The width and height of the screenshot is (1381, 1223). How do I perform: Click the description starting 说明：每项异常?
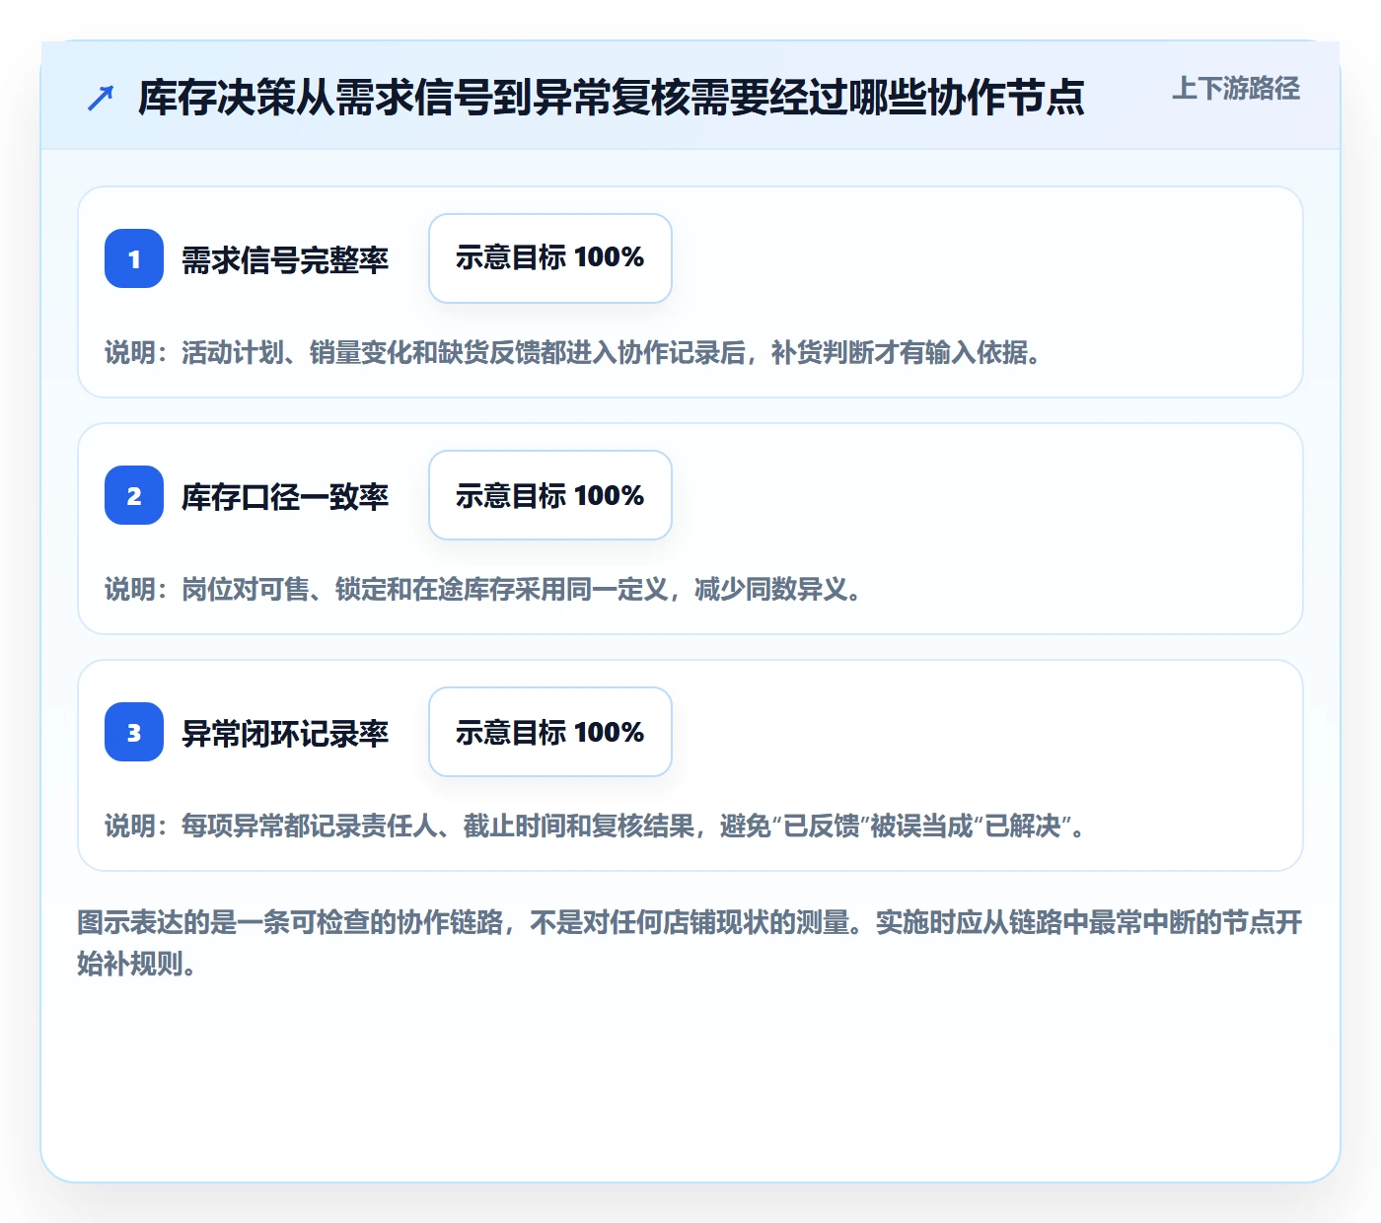596,826
